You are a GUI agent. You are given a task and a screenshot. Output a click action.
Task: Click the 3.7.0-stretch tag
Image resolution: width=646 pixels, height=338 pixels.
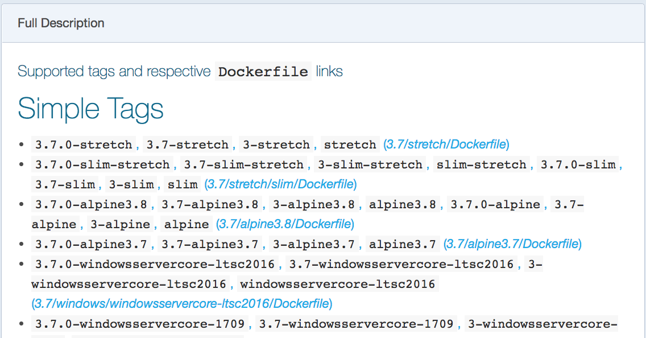[x=84, y=145]
